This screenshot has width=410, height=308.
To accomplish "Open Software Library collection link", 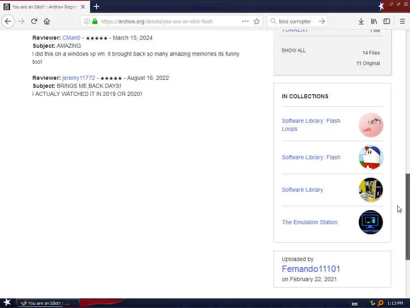I will 302,190.
